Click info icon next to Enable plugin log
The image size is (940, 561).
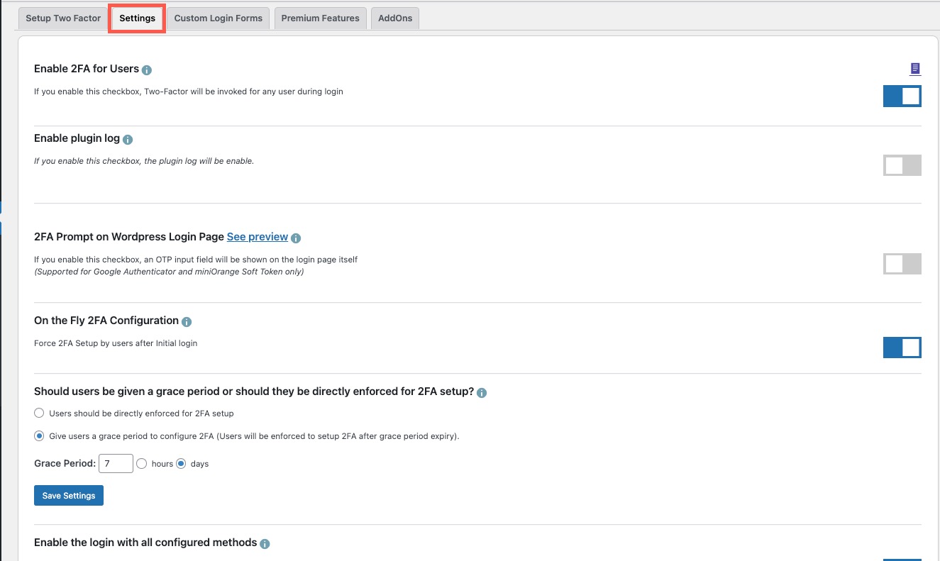pos(128,140)
